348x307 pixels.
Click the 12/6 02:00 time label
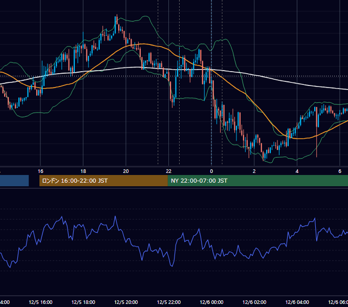coord(254,302)
